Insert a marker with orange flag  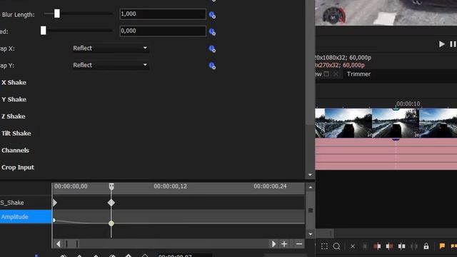442,246
